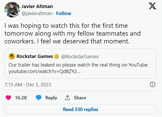Click the Share text label
This screenshot has height=117, width=162.
[80, 98]
